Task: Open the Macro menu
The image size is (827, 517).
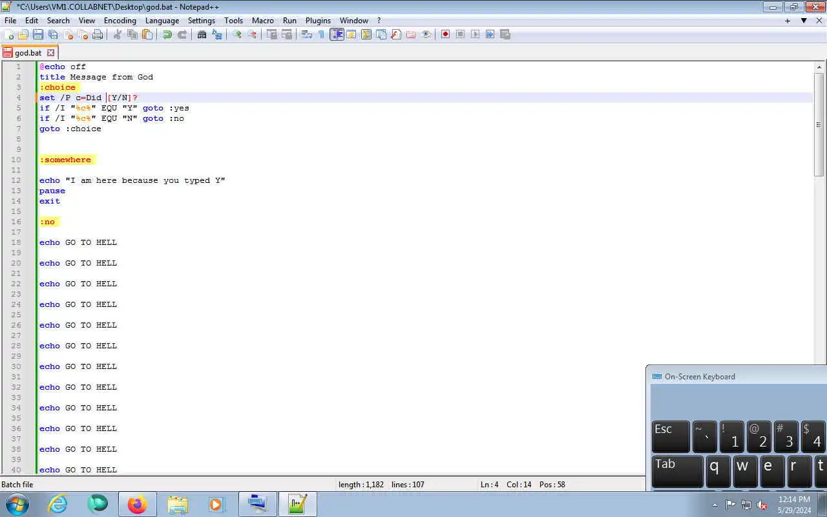Action: coord(263,21)
